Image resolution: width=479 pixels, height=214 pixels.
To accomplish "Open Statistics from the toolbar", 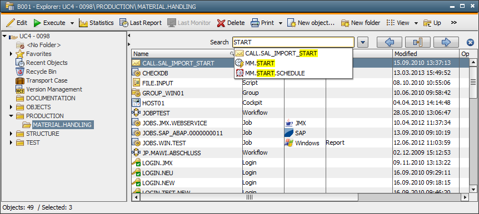I will coord(96,23).
